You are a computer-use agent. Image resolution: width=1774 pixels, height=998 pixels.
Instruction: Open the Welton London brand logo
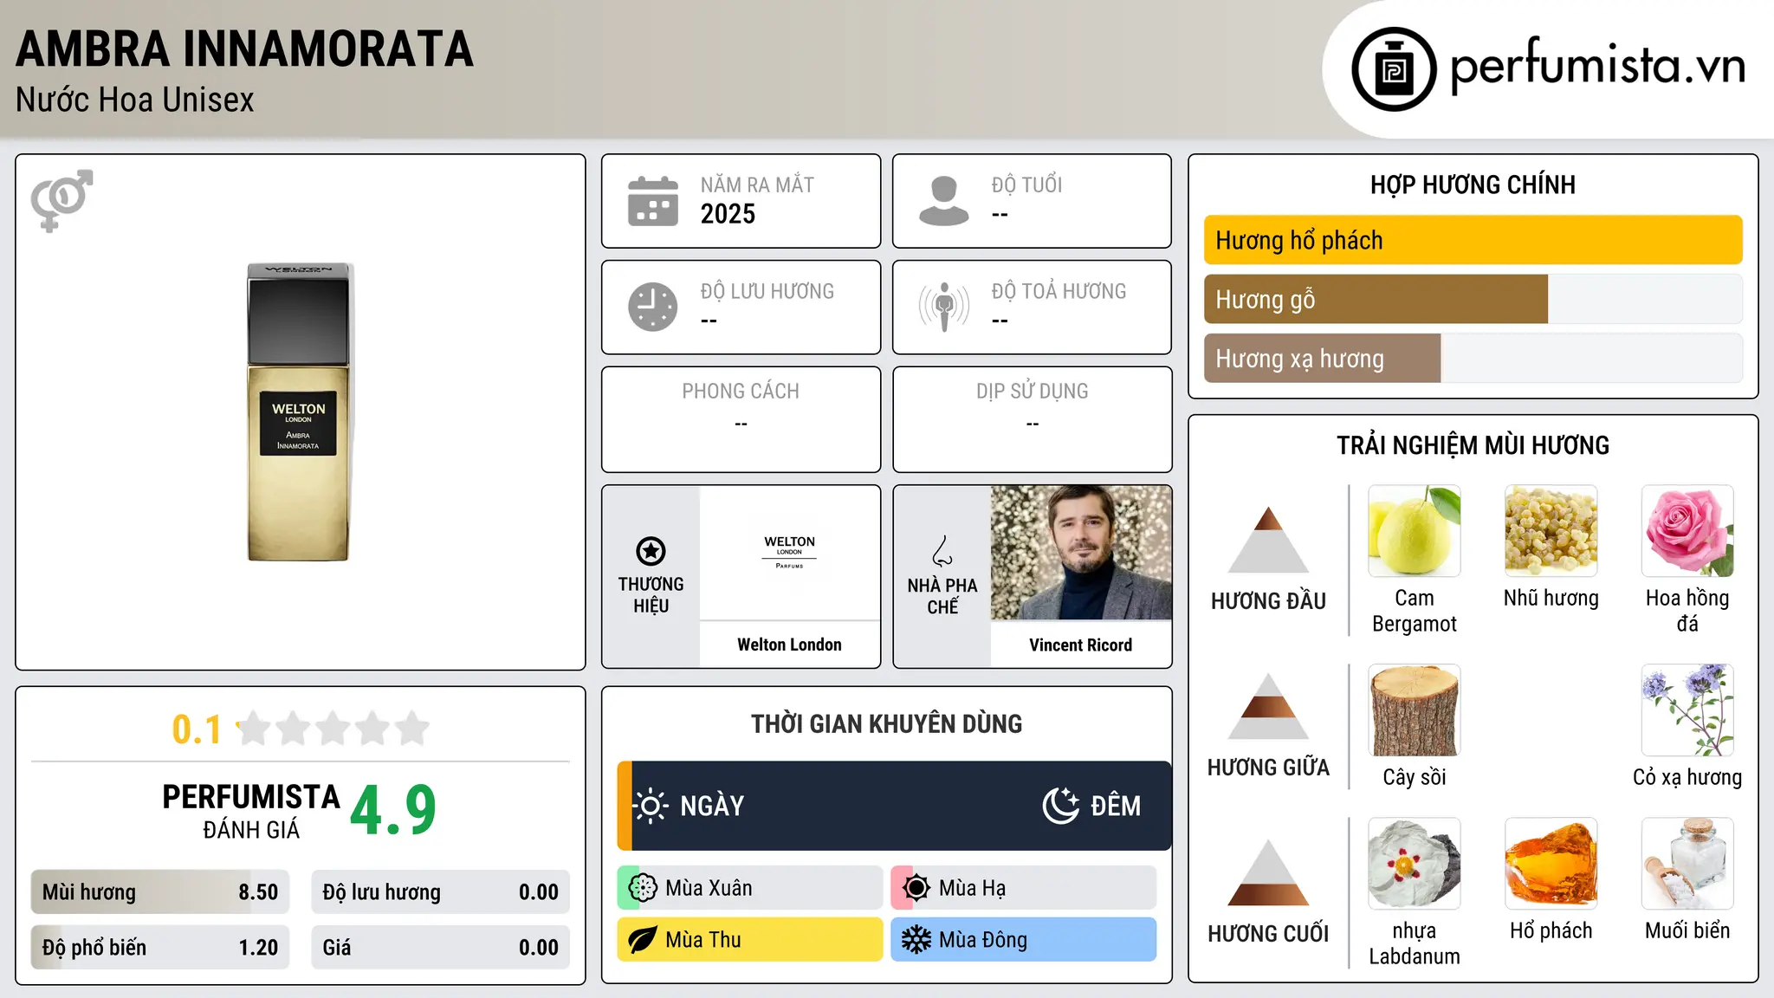pyautogui.click(x=789, y=553)
